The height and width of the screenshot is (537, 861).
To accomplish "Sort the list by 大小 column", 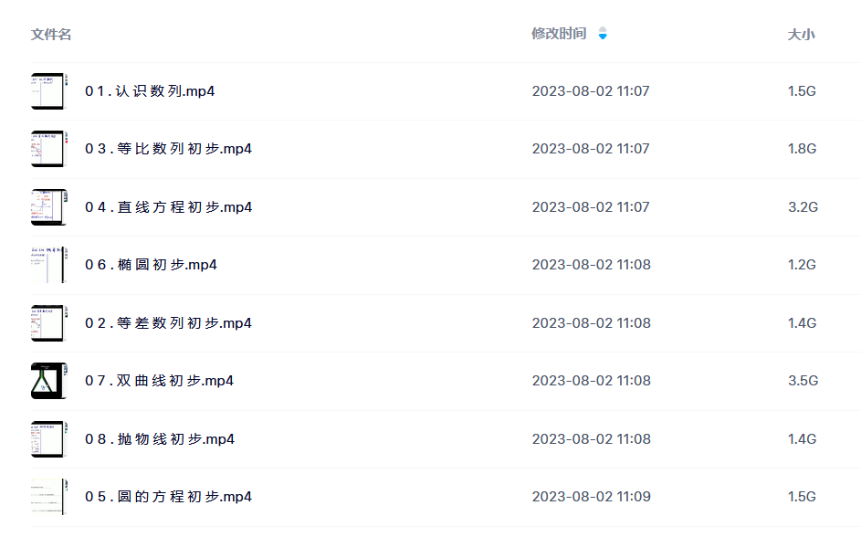I will [x=801, y=35].
